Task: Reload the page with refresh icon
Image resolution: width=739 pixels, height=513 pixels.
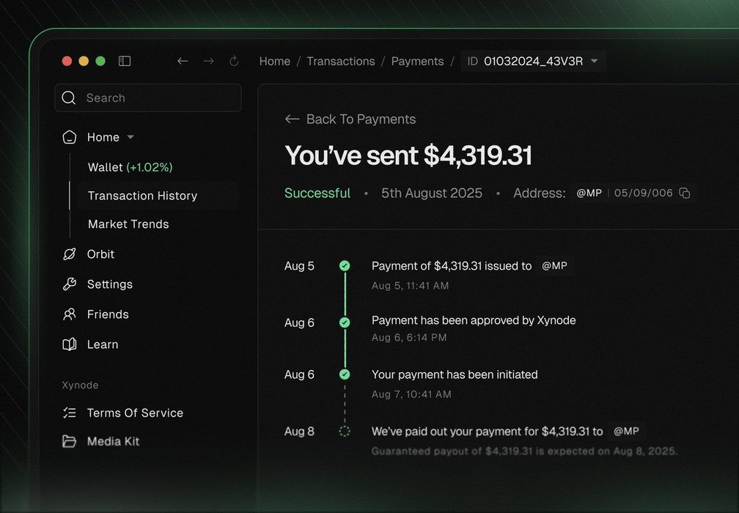Action: [235, 62]
